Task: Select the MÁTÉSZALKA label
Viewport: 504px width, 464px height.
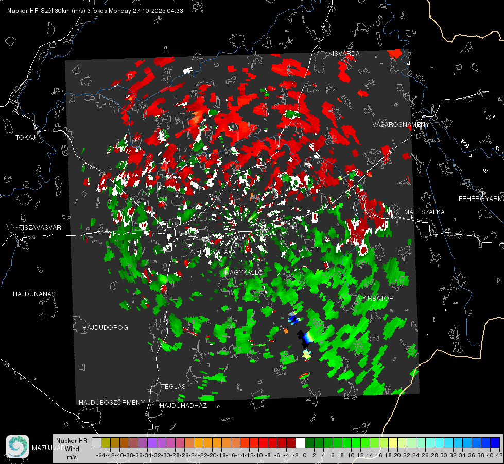Action: click(x=424, y=212)
